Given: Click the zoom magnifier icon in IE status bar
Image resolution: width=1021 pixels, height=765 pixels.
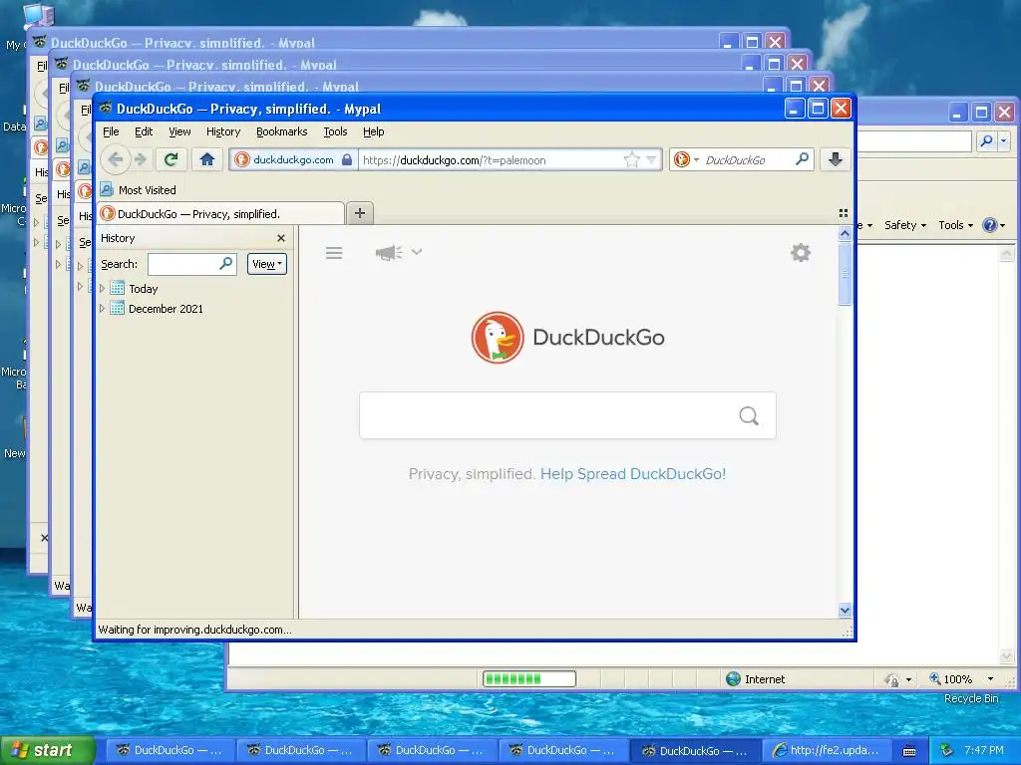Looking at the screenshot, I should [934, 678].
